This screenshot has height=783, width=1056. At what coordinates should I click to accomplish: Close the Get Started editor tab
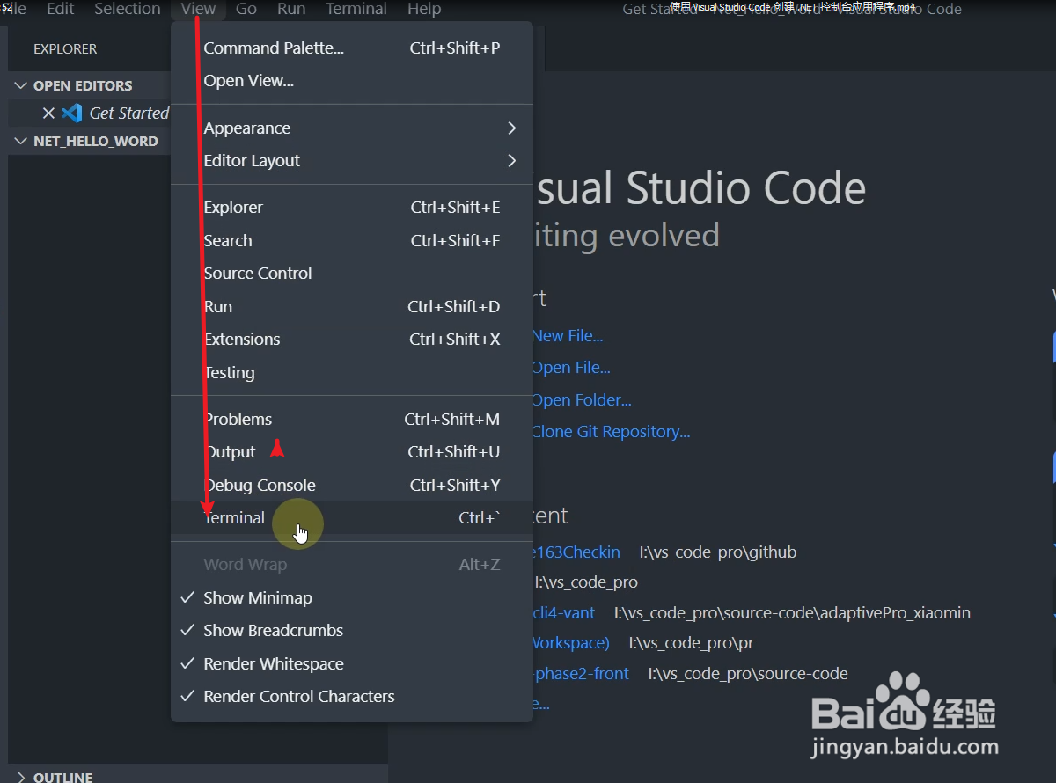coord(48,113)
